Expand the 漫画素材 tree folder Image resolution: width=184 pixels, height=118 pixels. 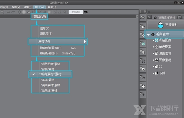point(153,53)
